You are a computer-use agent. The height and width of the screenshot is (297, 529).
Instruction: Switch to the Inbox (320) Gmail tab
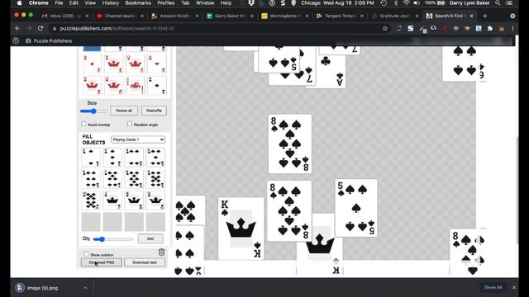coord(64,16)
